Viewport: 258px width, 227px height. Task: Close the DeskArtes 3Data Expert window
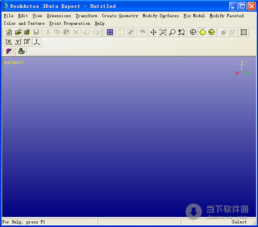(x=252, y=6)
